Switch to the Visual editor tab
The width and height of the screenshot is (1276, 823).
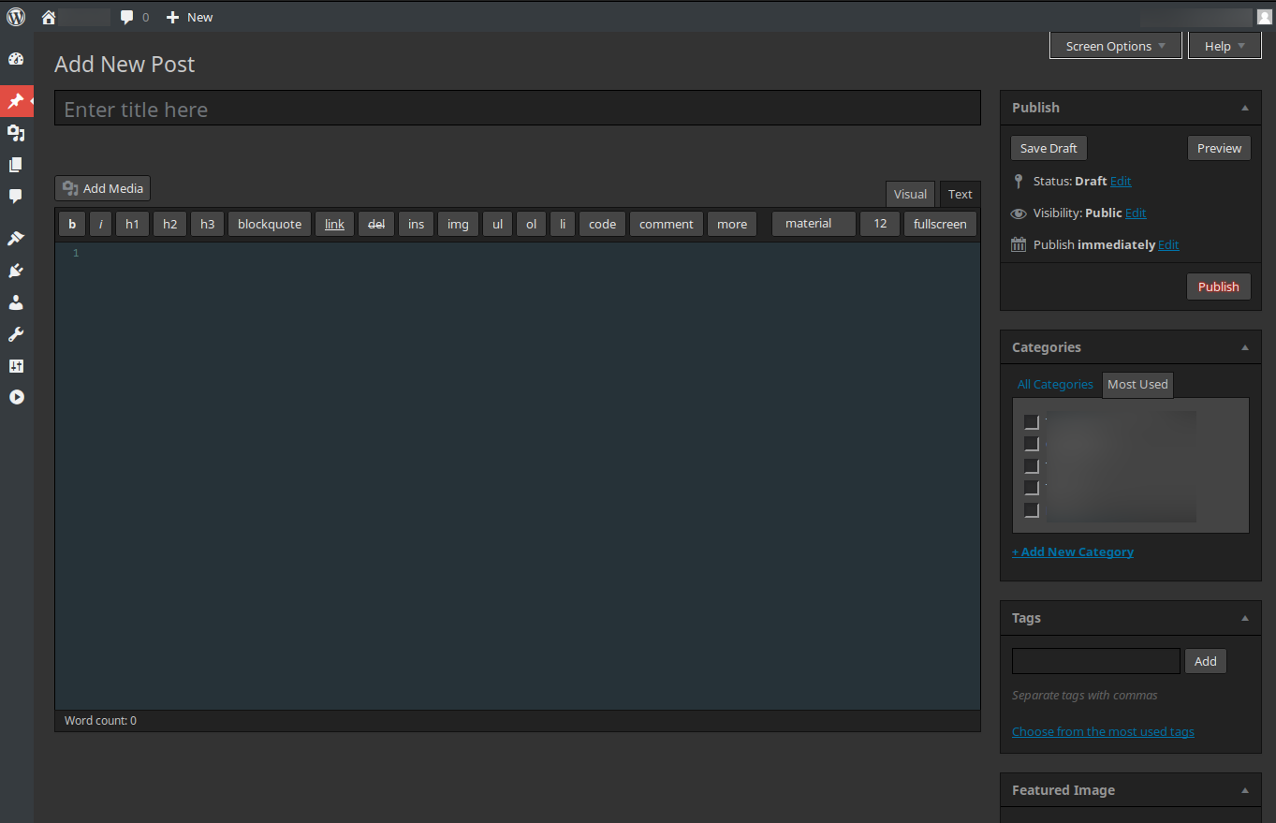pos(909,193)
